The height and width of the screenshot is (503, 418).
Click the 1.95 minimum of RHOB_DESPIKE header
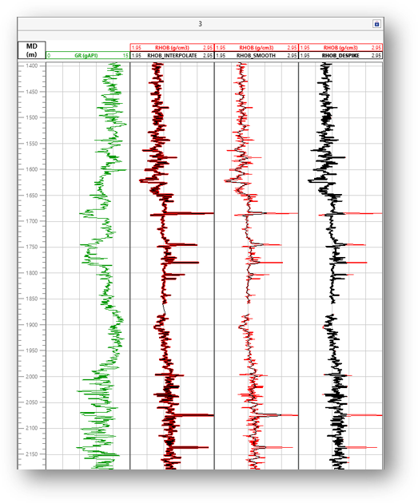point(305,56)
